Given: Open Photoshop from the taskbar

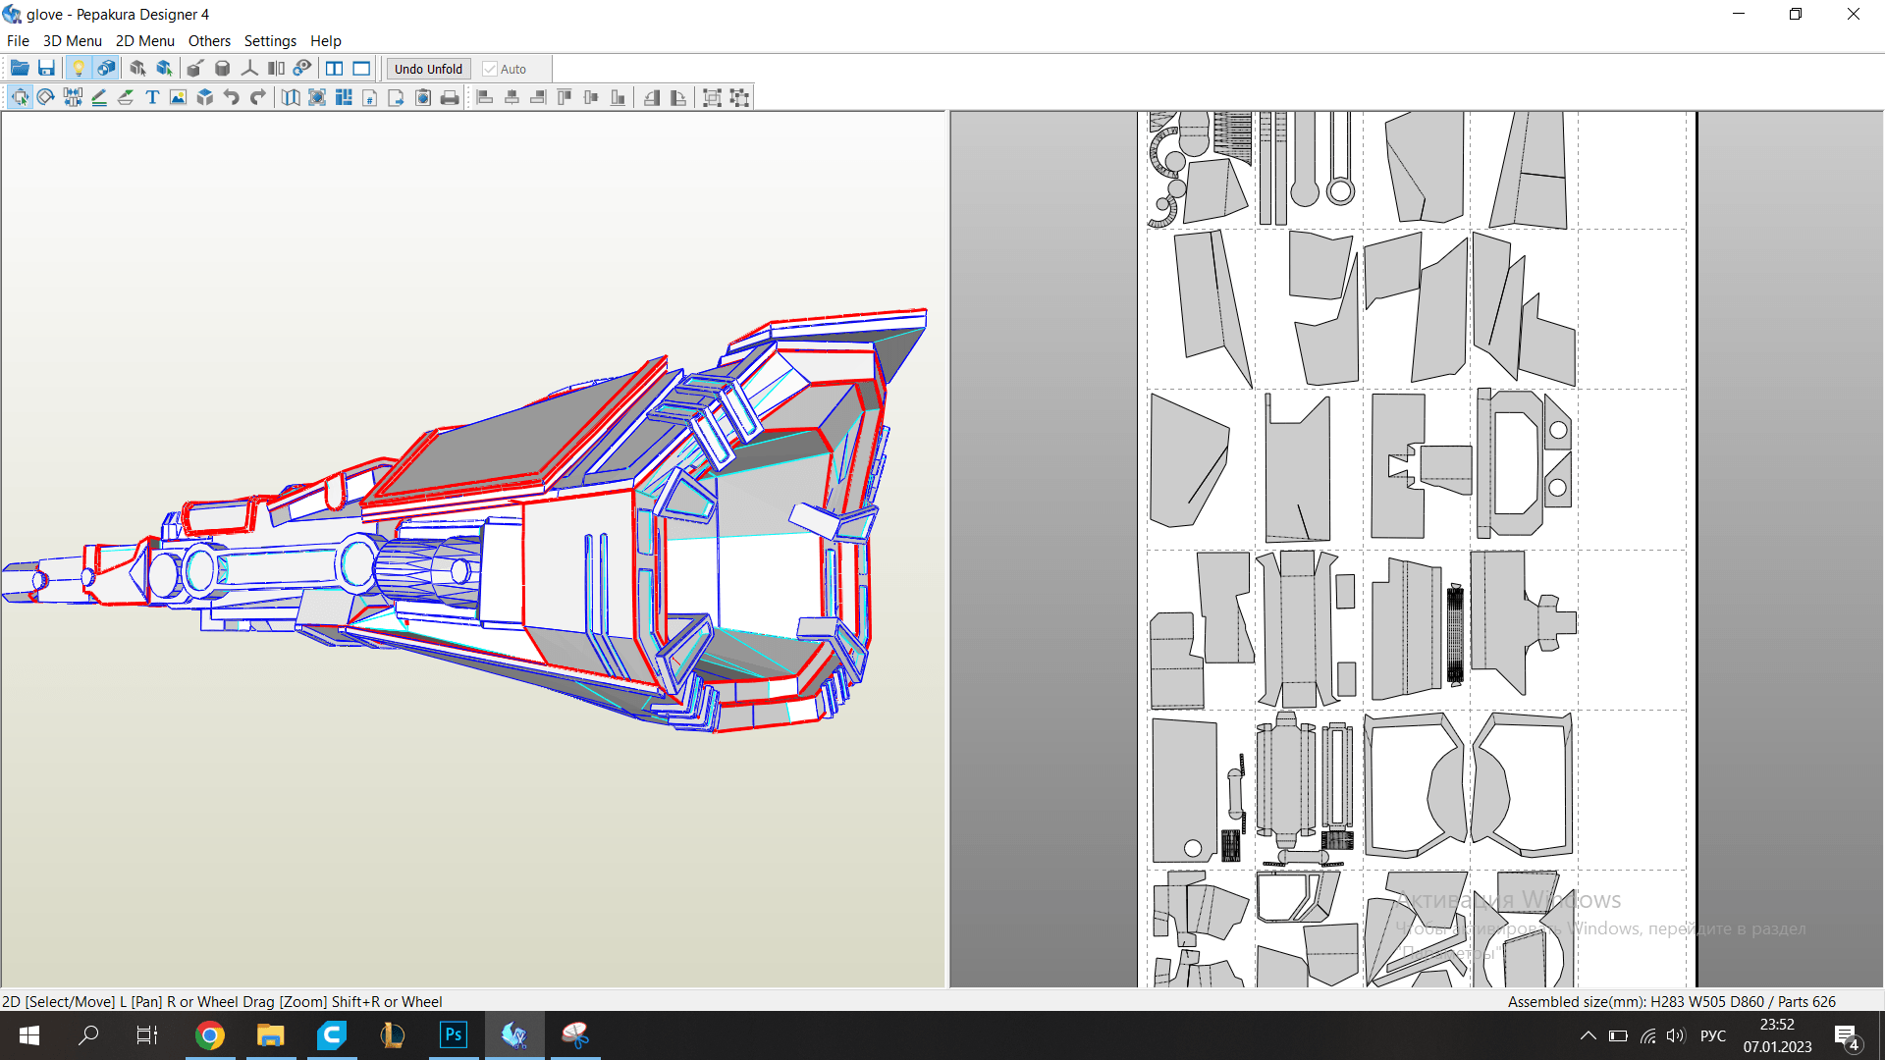Looking at the screenshot, I should point(453,1035).
